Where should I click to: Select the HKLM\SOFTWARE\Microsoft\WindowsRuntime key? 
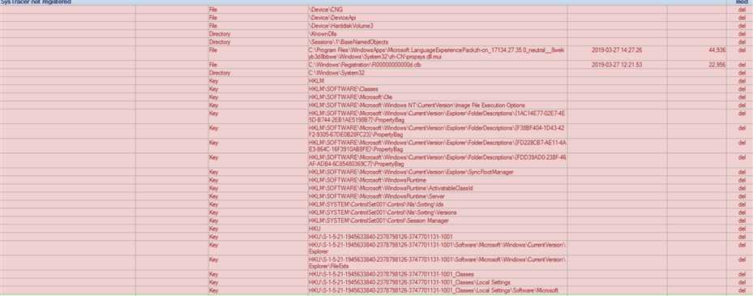click(x=367, y=180)
